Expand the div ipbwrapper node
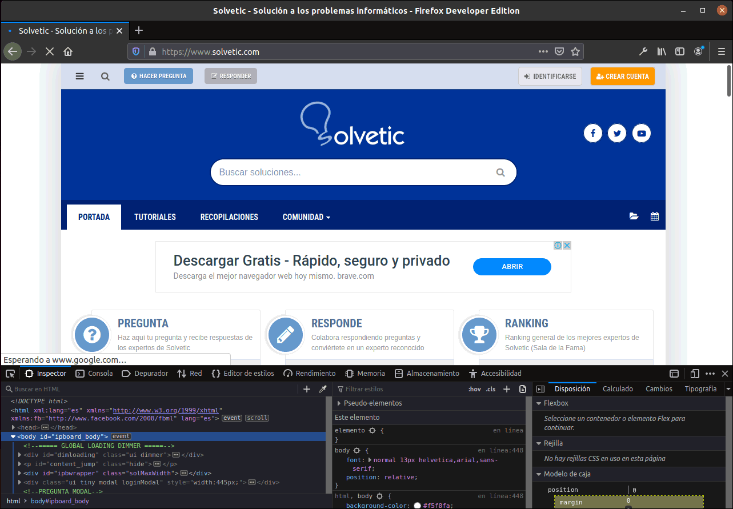Viewport: 733px width, 509px height. tap(20, 473)
